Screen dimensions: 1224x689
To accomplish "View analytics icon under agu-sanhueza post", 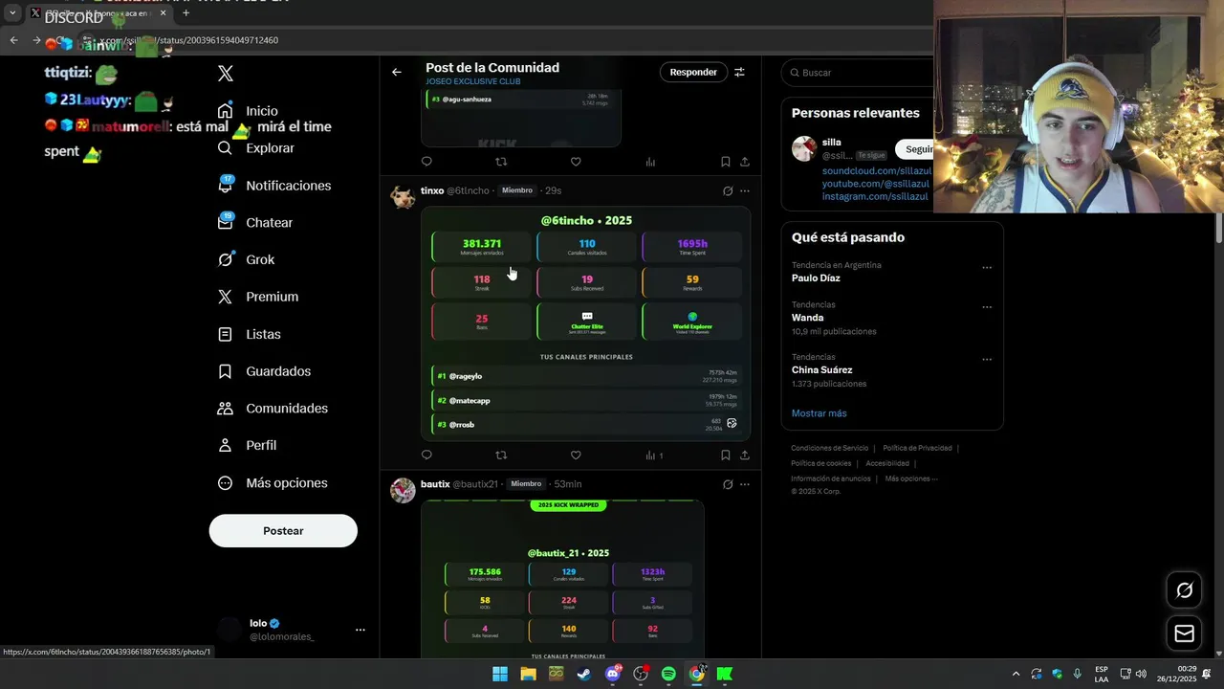I will [650, 162].
